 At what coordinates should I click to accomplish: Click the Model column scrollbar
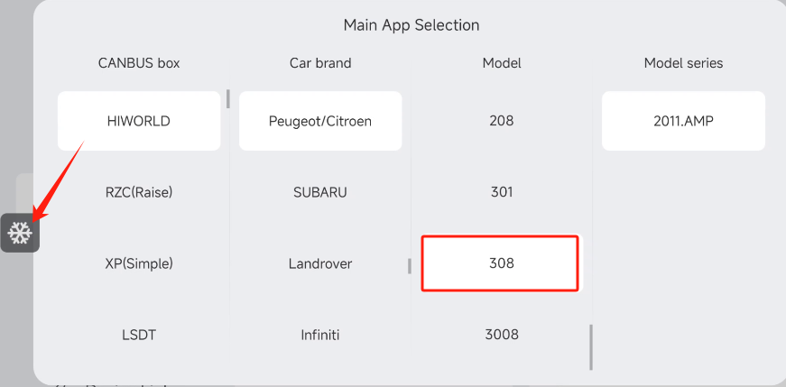(x=591, y=347)
